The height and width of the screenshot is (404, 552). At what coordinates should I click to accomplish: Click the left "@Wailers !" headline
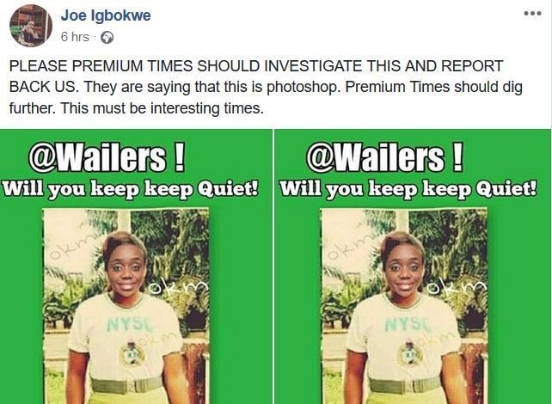(x=107, y=157)
